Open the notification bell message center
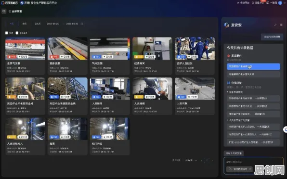Image resolution: width=287 pixels, height=179 pixels. (x=253, y=3)
